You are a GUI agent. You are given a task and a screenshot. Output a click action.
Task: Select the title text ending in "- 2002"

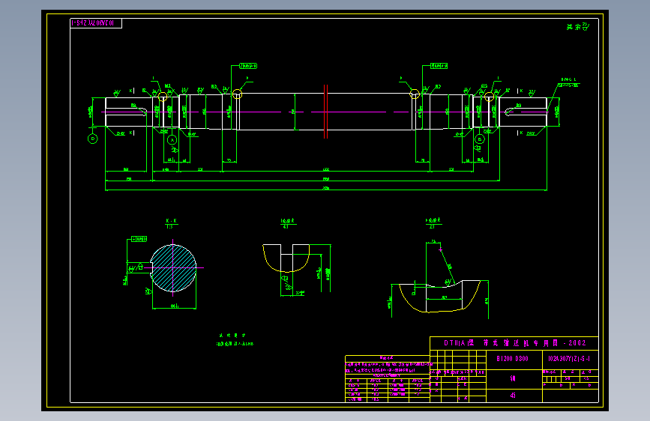coord(515,343)
